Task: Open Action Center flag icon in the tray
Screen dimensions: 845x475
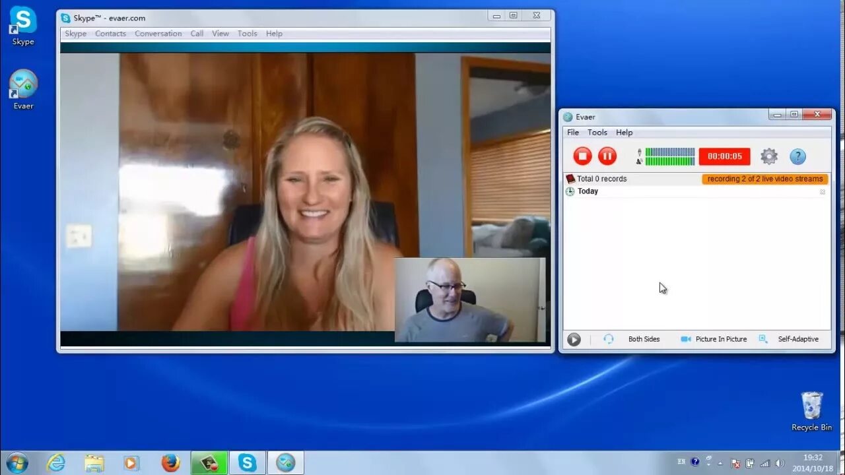Action: coord(735,463)
